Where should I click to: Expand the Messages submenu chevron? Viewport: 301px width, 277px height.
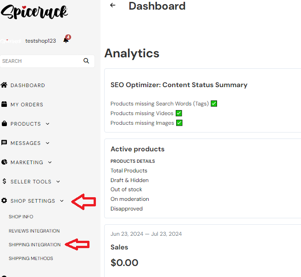click(x=48, y=143)
